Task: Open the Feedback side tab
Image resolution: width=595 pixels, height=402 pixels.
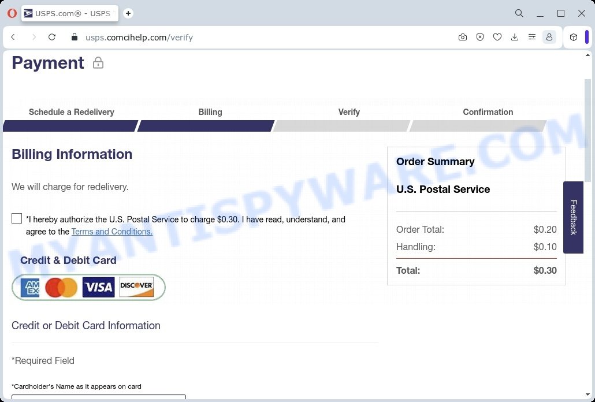Action: [573, 217]
